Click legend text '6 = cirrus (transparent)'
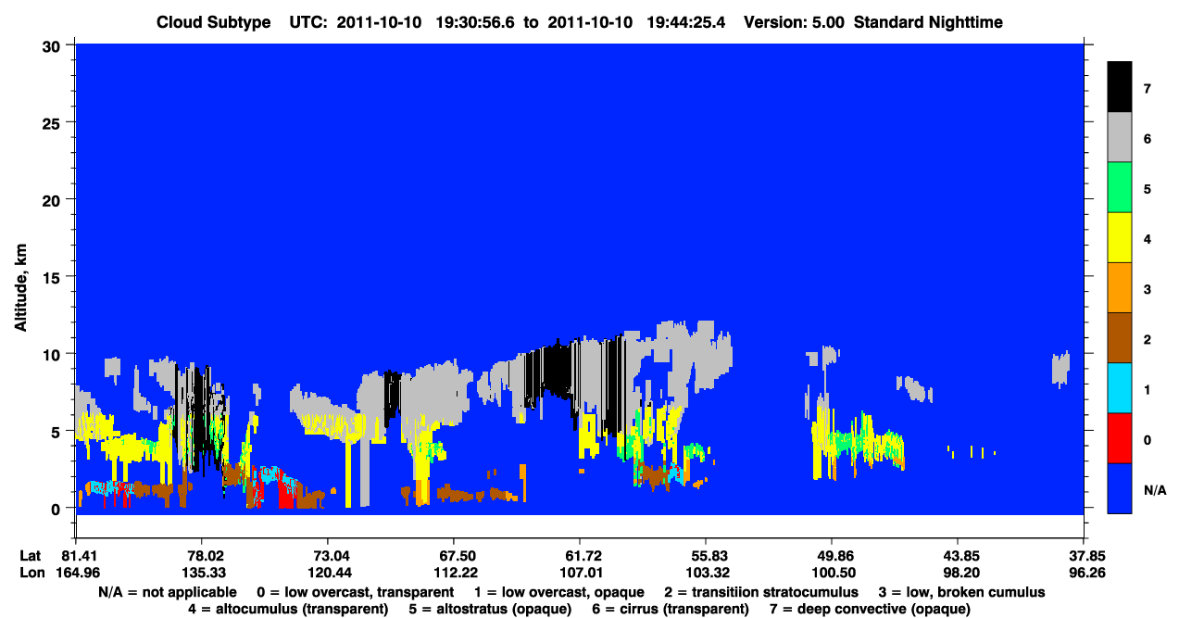1204x618 pixels. pos(671,609)
